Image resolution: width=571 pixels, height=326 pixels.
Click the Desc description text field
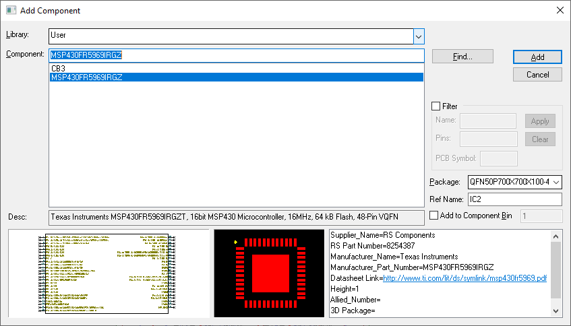(x=237, y=218)
